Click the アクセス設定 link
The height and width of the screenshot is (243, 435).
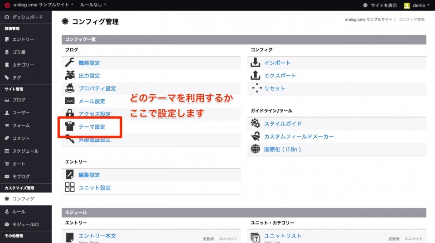coord(95,114)
